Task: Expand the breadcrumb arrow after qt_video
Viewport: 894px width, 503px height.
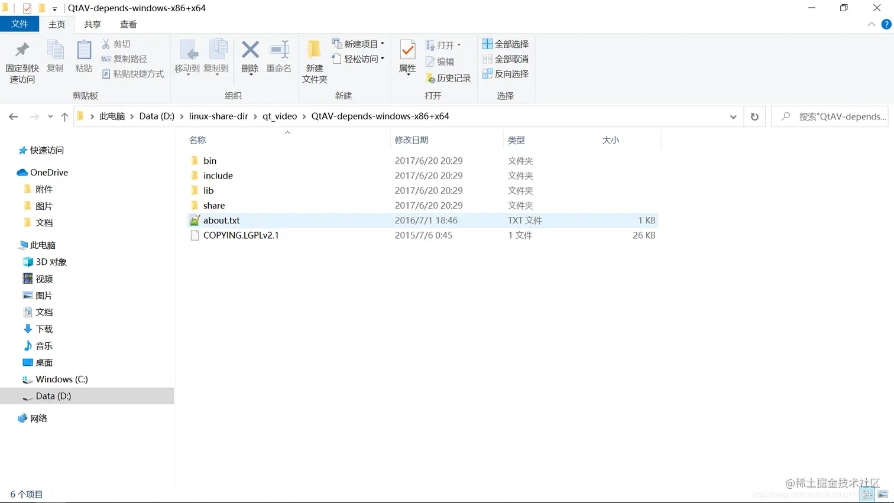Action: 305,116
